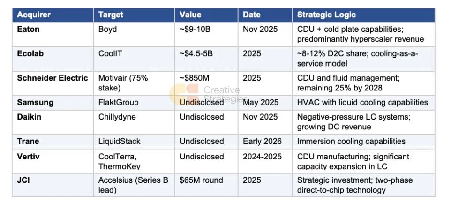The image size is (451, 210).
Task: Click the Schneider Electric acquirer cell
Action: tap(53, 78)
